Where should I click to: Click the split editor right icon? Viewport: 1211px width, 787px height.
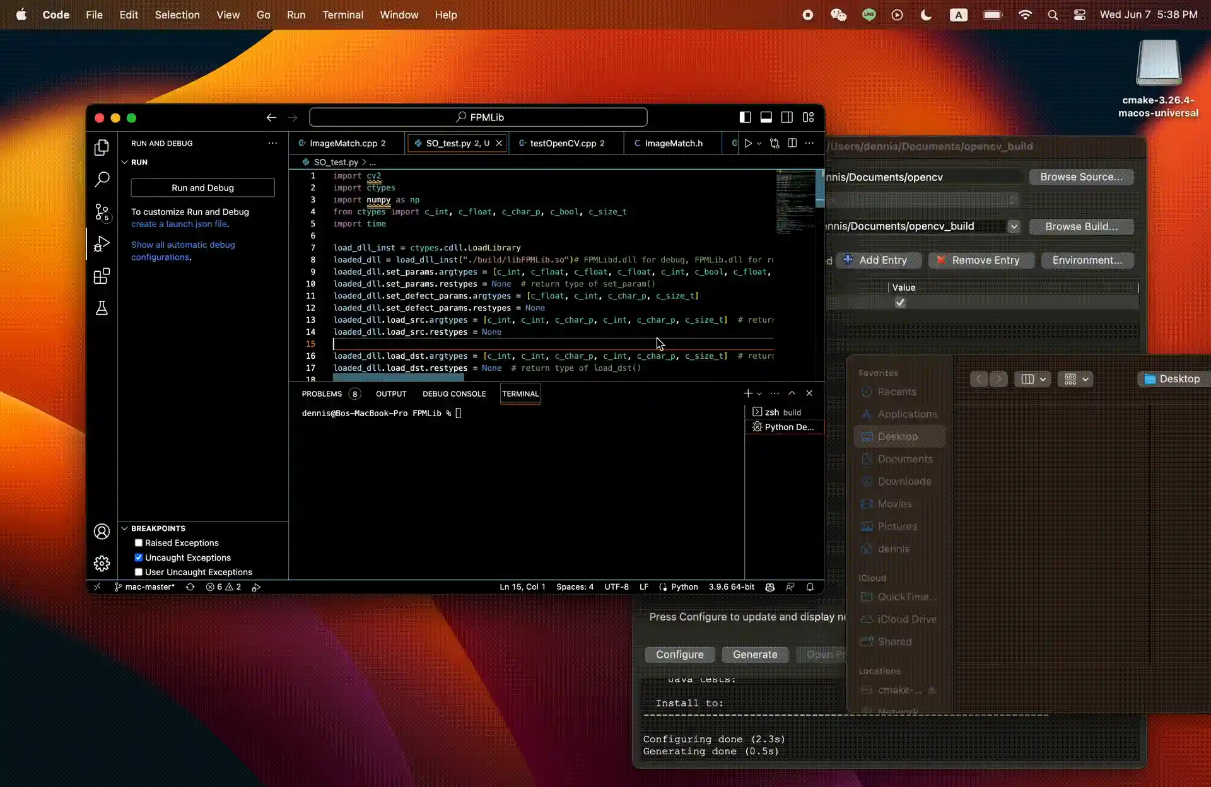pyautogui.click(x=792, y=143)
